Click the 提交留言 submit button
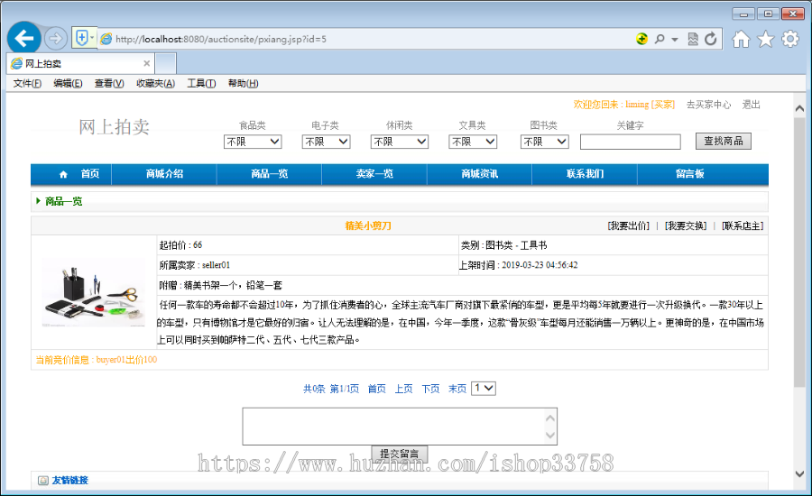812x496 pixels. 400,454
